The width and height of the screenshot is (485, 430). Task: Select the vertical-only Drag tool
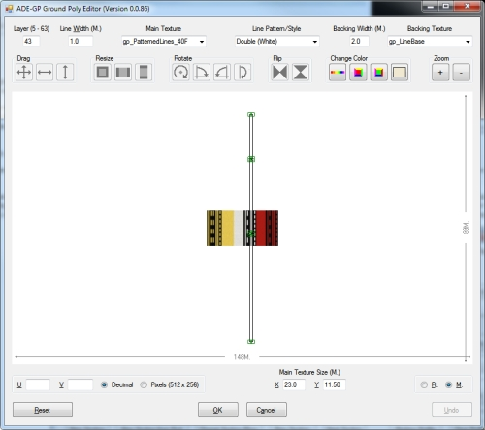click(x=65, y=72)
